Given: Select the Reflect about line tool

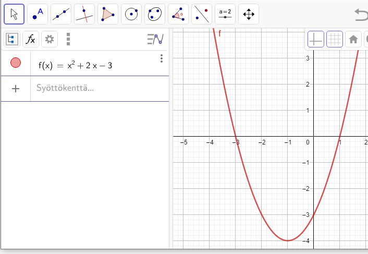Looking at the screenshot, I should click(x=202, y=15).
